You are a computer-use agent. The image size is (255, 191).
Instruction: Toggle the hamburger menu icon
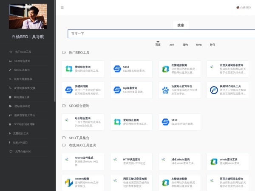[x=62, y=8]
